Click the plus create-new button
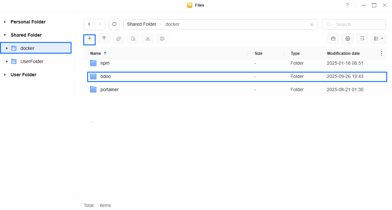Screen dimensions: 392x210 (x=89, y=39)
